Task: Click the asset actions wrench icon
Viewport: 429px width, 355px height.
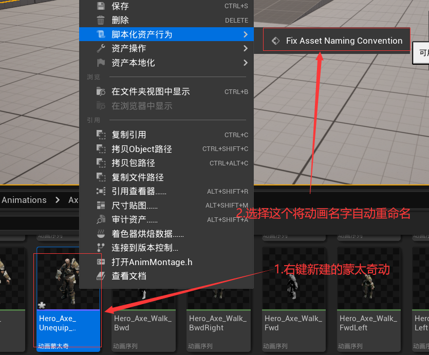Action: coord(101,48)
